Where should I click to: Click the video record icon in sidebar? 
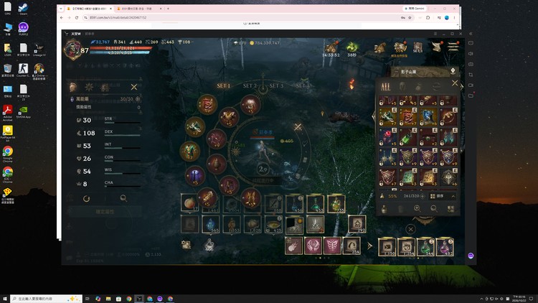point(471,85)
